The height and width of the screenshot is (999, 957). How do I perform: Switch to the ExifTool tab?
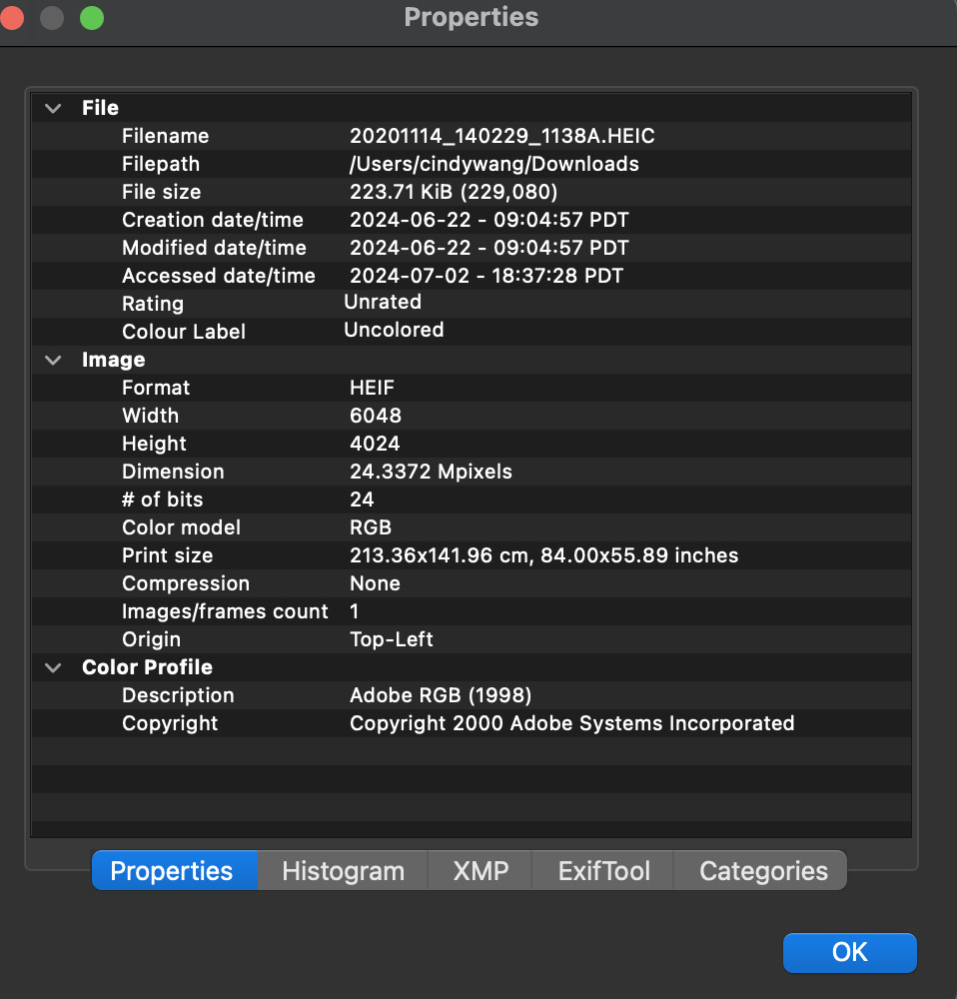click(603, 870)
